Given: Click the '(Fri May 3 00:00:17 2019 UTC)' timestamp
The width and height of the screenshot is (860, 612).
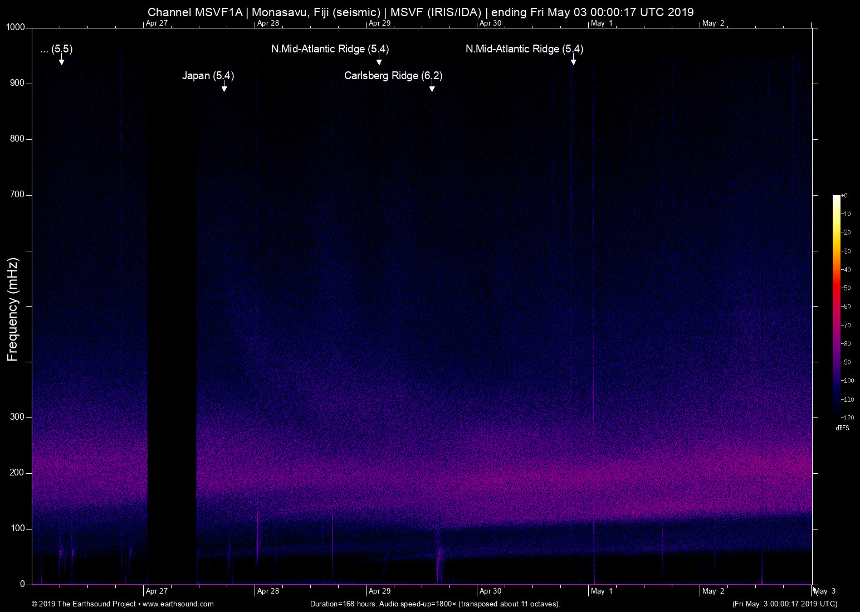Looking at the screenshot, I should (785, 604).
